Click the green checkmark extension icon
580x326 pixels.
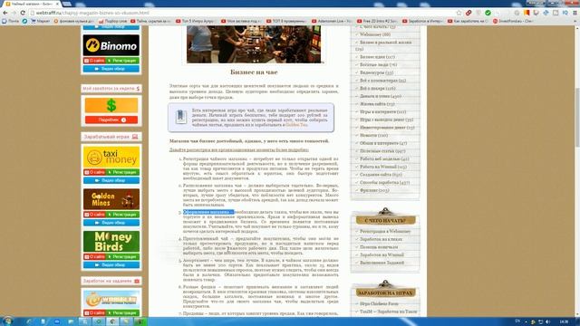pyautogui.click(x=488, y=13)
